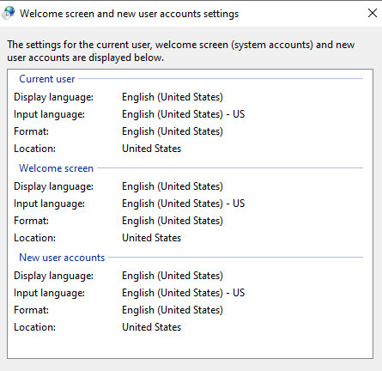Click 'Format:' label under Welcome screen
Image resolution: width=382 pixels, height=371 pixels.
coord(31,221)
